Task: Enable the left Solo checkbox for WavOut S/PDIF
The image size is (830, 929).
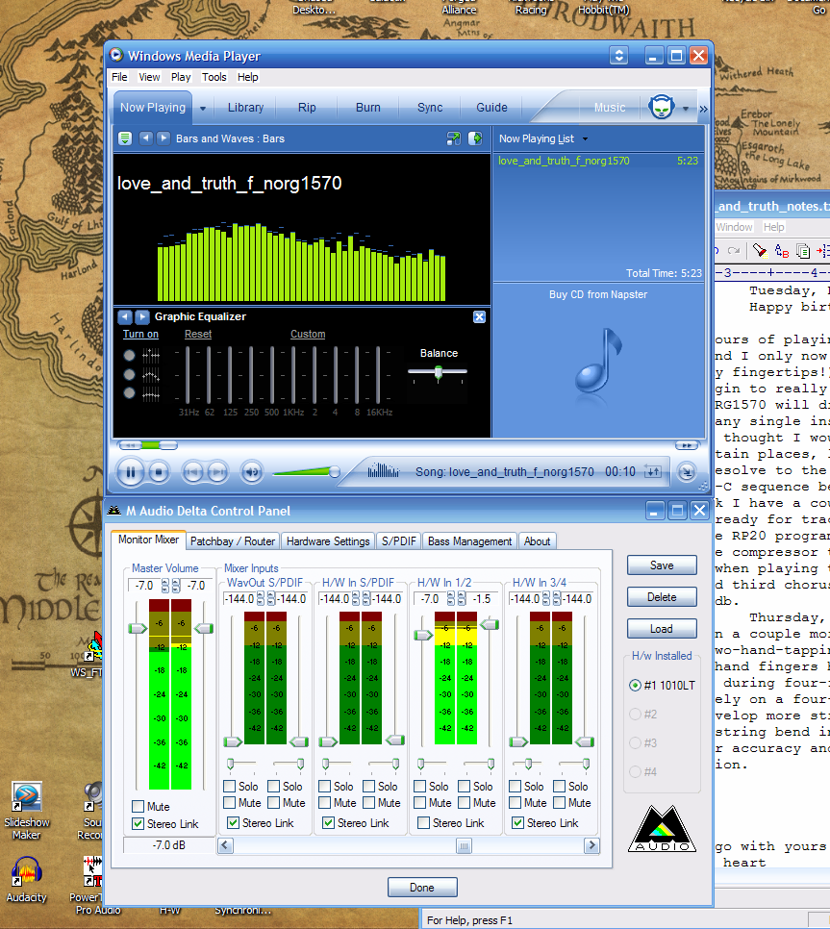Action: click(229, 787)
